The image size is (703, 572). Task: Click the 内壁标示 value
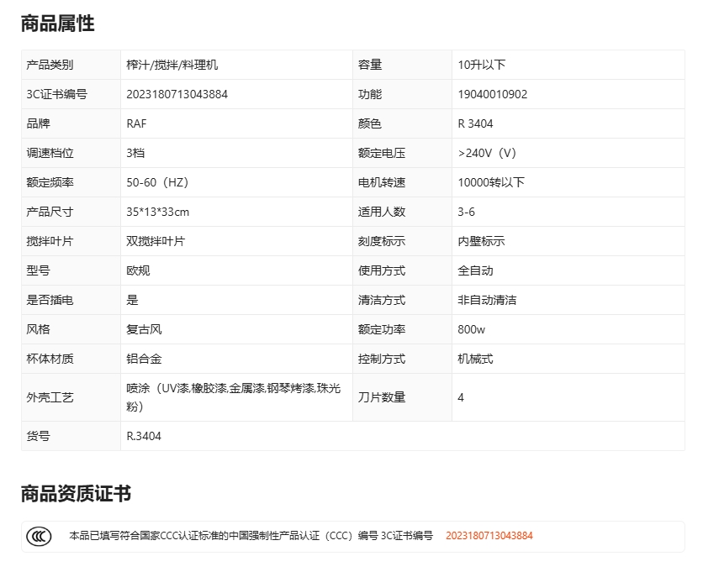coord(482,241)
